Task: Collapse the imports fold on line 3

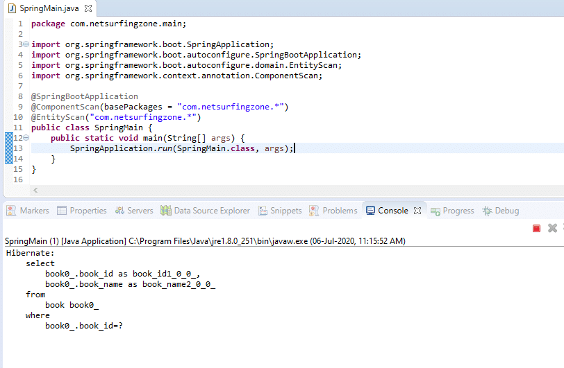Action: pyautogui.click(x=26, y=44)
